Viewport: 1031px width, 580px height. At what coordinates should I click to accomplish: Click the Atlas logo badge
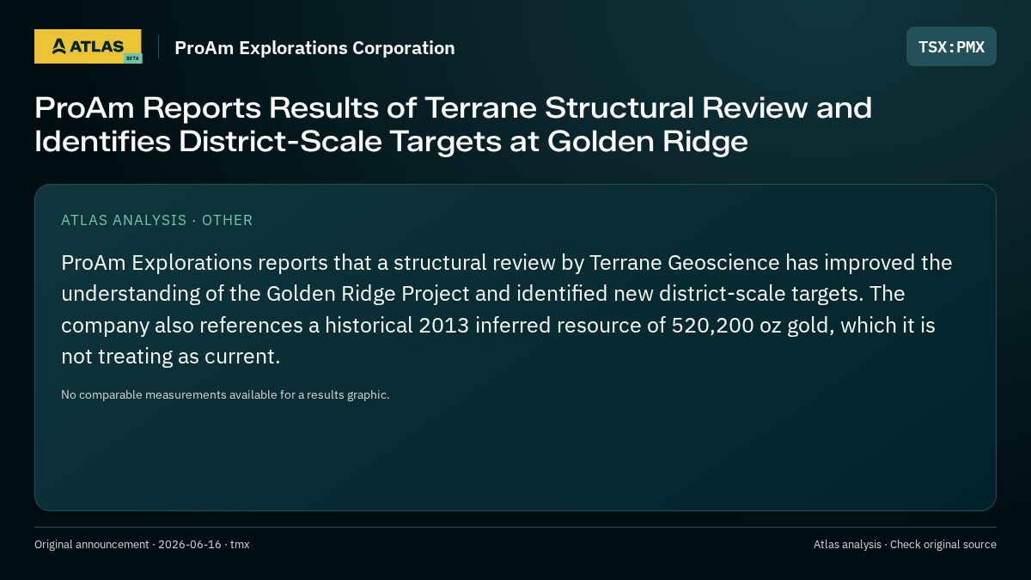coord(88,46)
